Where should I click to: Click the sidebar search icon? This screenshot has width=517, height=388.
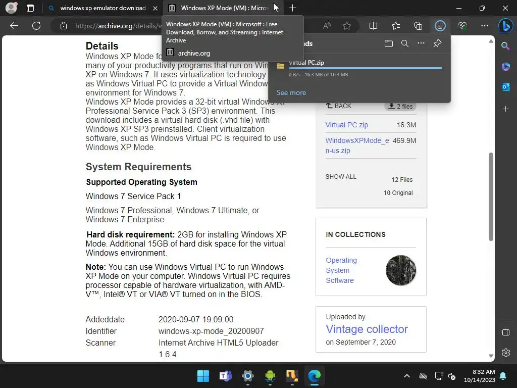pos(505,46)
